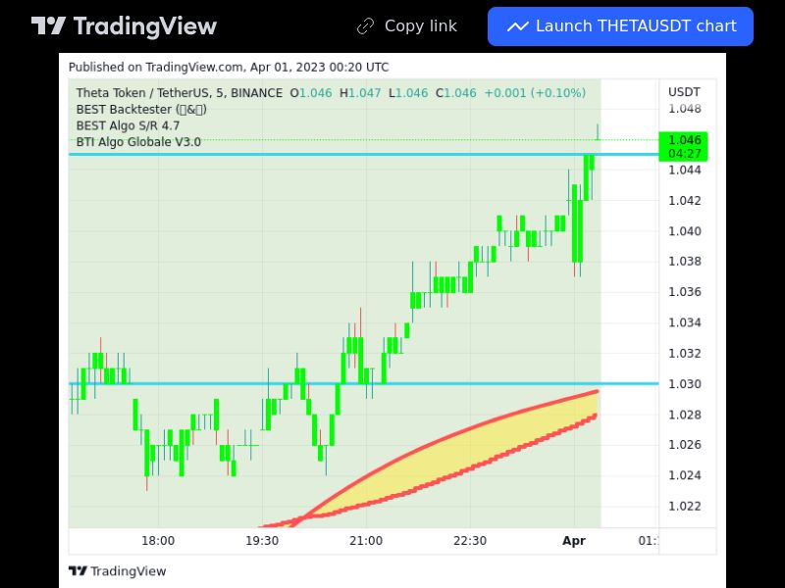Click the green current price tag 1.046
The width and height of the screenshot is (785, 588).
(684, 139)
